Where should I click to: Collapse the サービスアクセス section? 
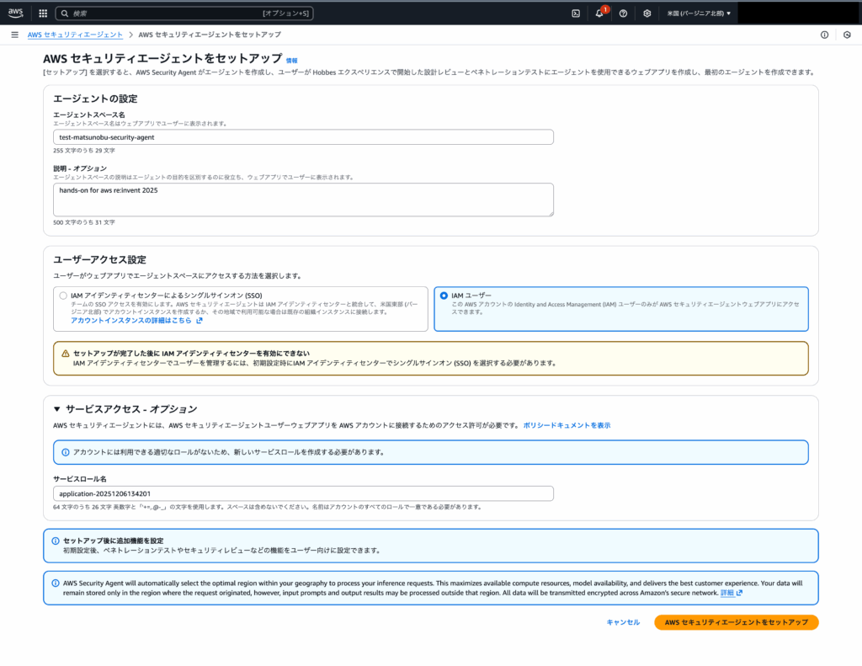coord(57,409)
